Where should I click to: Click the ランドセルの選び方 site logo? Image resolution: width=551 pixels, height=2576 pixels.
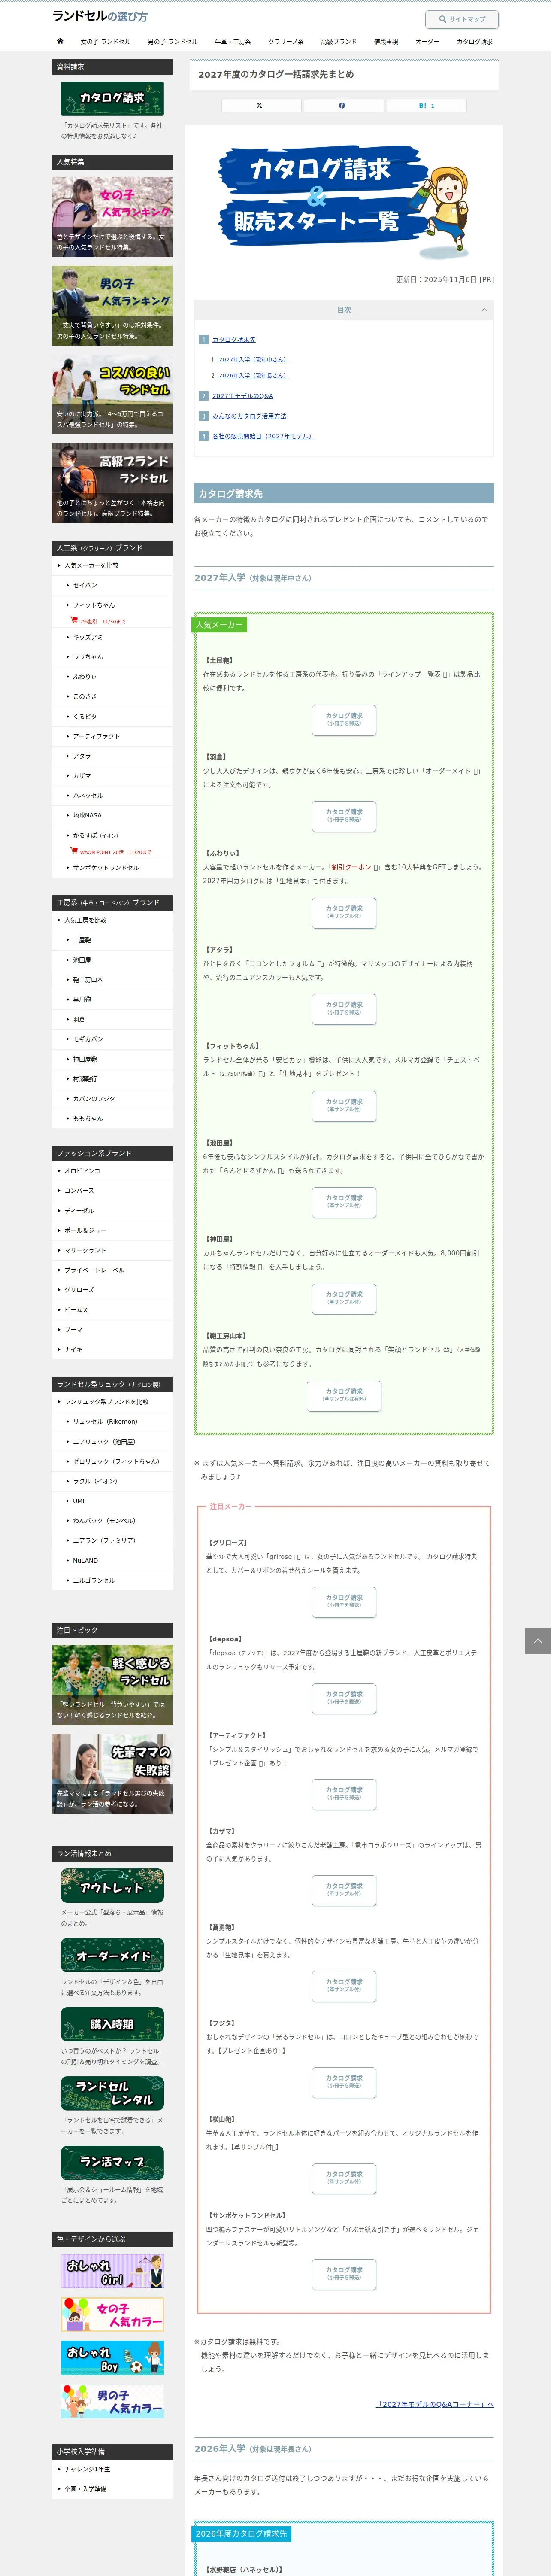click(x=100, y=17)
